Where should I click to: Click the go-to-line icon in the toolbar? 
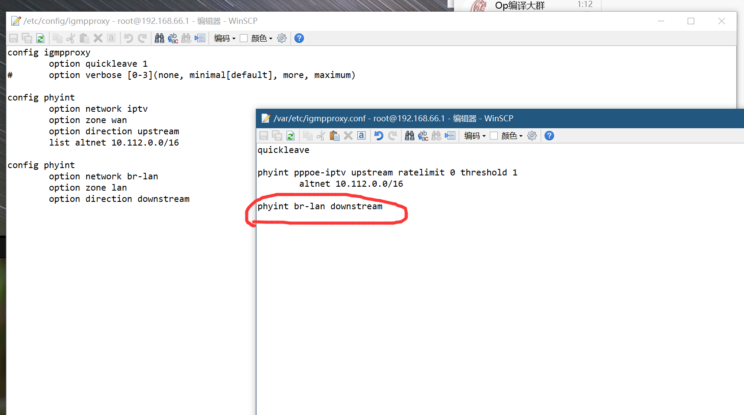[x=450, y=135]
